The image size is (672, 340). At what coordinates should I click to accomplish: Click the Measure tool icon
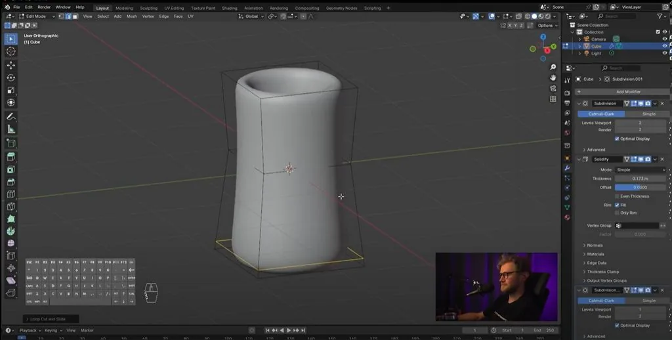[x=11, y=129]
